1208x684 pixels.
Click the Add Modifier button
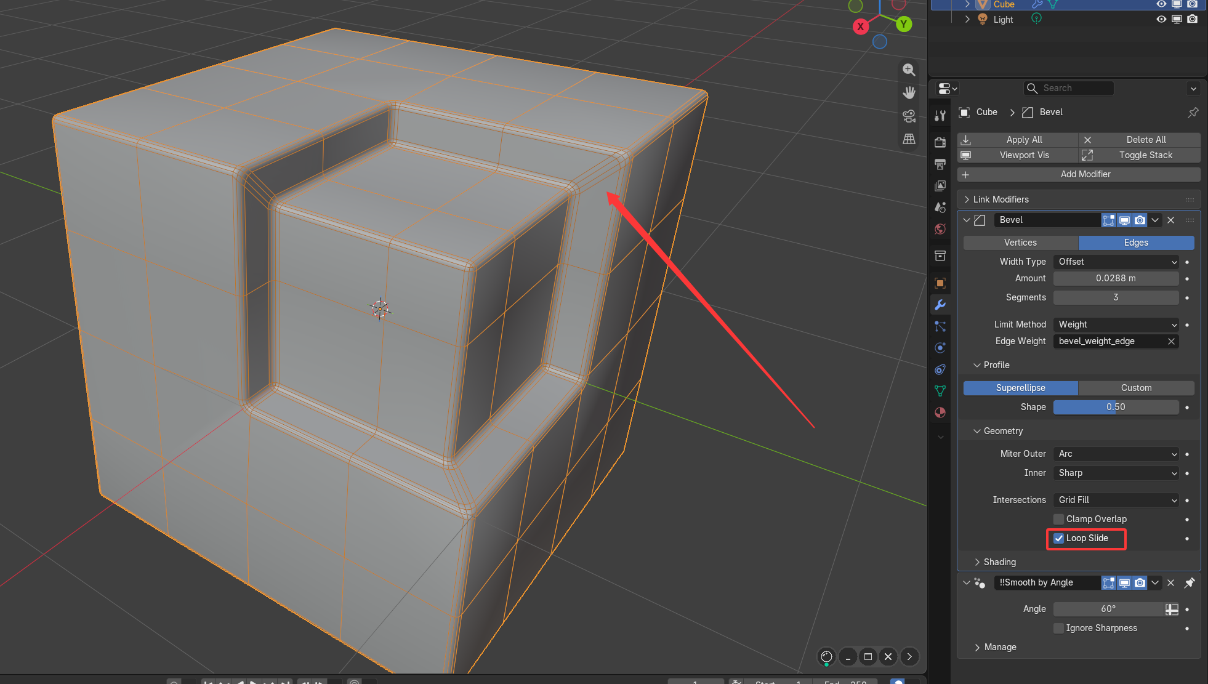[1079, 174]
